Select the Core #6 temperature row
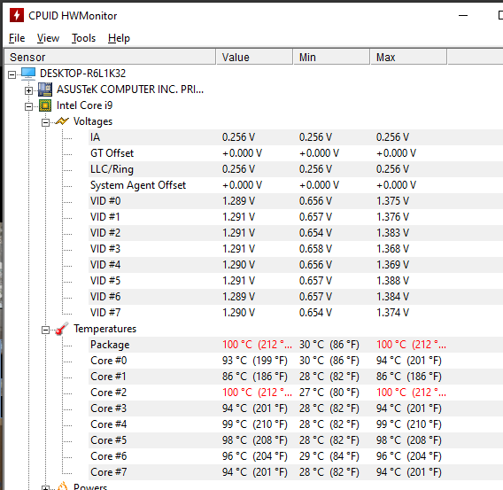Image resolution: width=503 pixels, height=490 pixels. (295, 456)
